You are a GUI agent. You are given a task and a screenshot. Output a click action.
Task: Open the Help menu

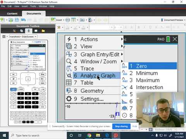(x=52, y=6)
